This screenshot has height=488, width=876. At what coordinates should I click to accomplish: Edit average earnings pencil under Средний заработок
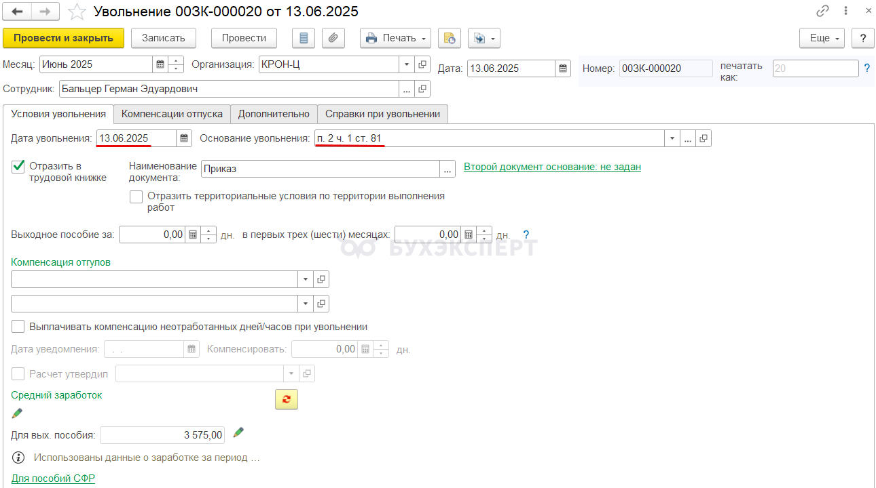pyautogui.click(x=17, y=413)
